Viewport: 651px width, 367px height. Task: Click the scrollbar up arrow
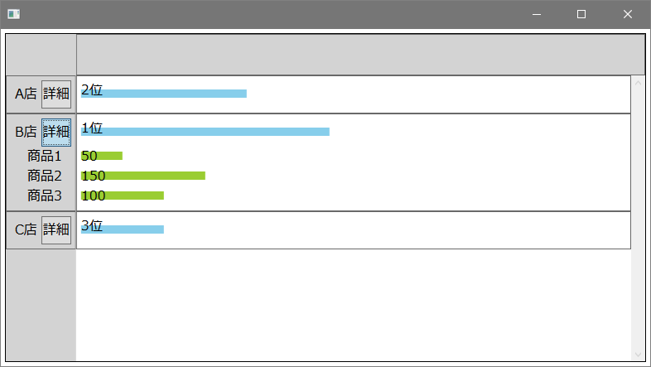(x=638, y=83)
